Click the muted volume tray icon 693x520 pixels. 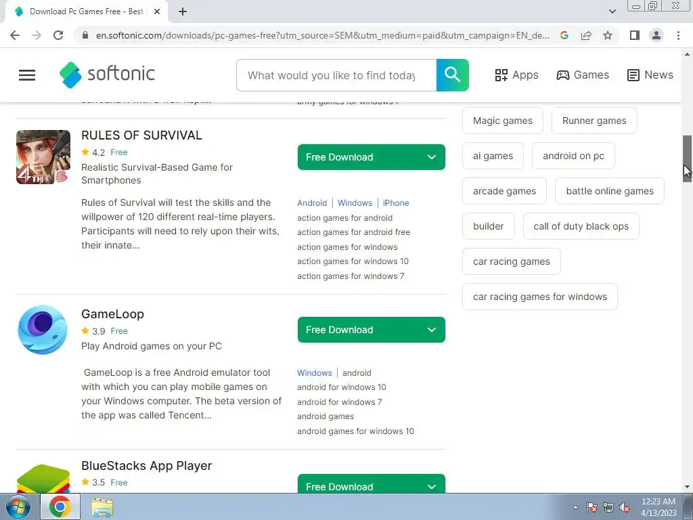coord(625,508)
